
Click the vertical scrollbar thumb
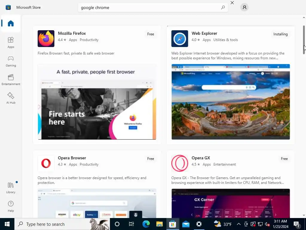(x=304, y=40)
